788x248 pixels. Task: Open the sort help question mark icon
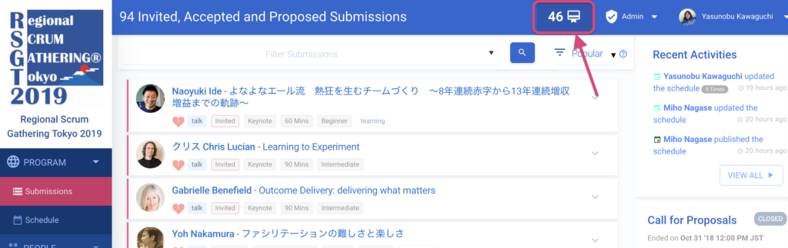point(623,54)
